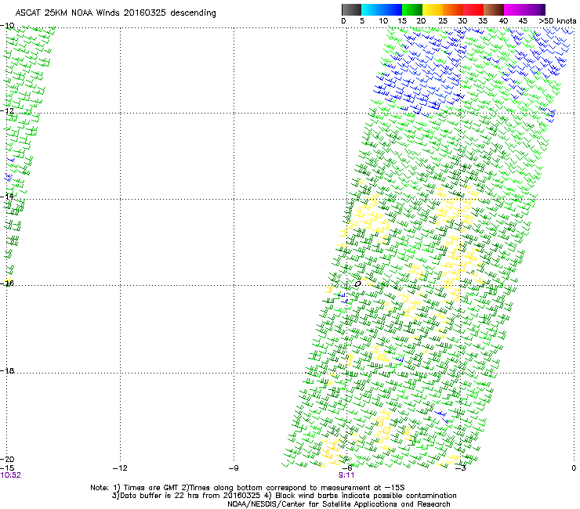Click the '-3' longitude axis label
The height and width of the screenshot is (509, 580).
pyautogui.click(x=460, y=468)
